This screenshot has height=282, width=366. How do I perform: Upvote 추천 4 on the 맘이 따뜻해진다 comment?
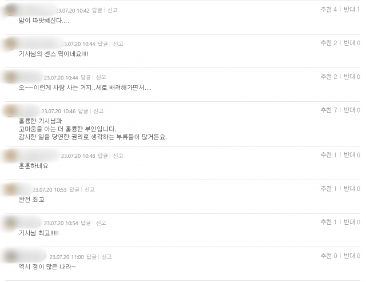(329, 10)
